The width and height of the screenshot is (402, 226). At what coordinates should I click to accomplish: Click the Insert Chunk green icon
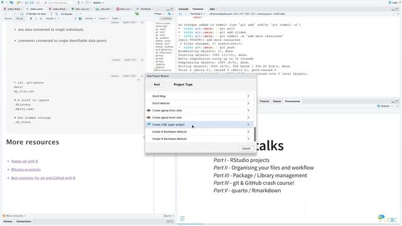click(137, 14)
